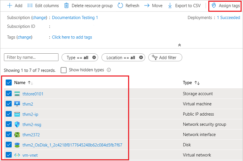Open the tfvm2372 resource link

click(31, 135)
